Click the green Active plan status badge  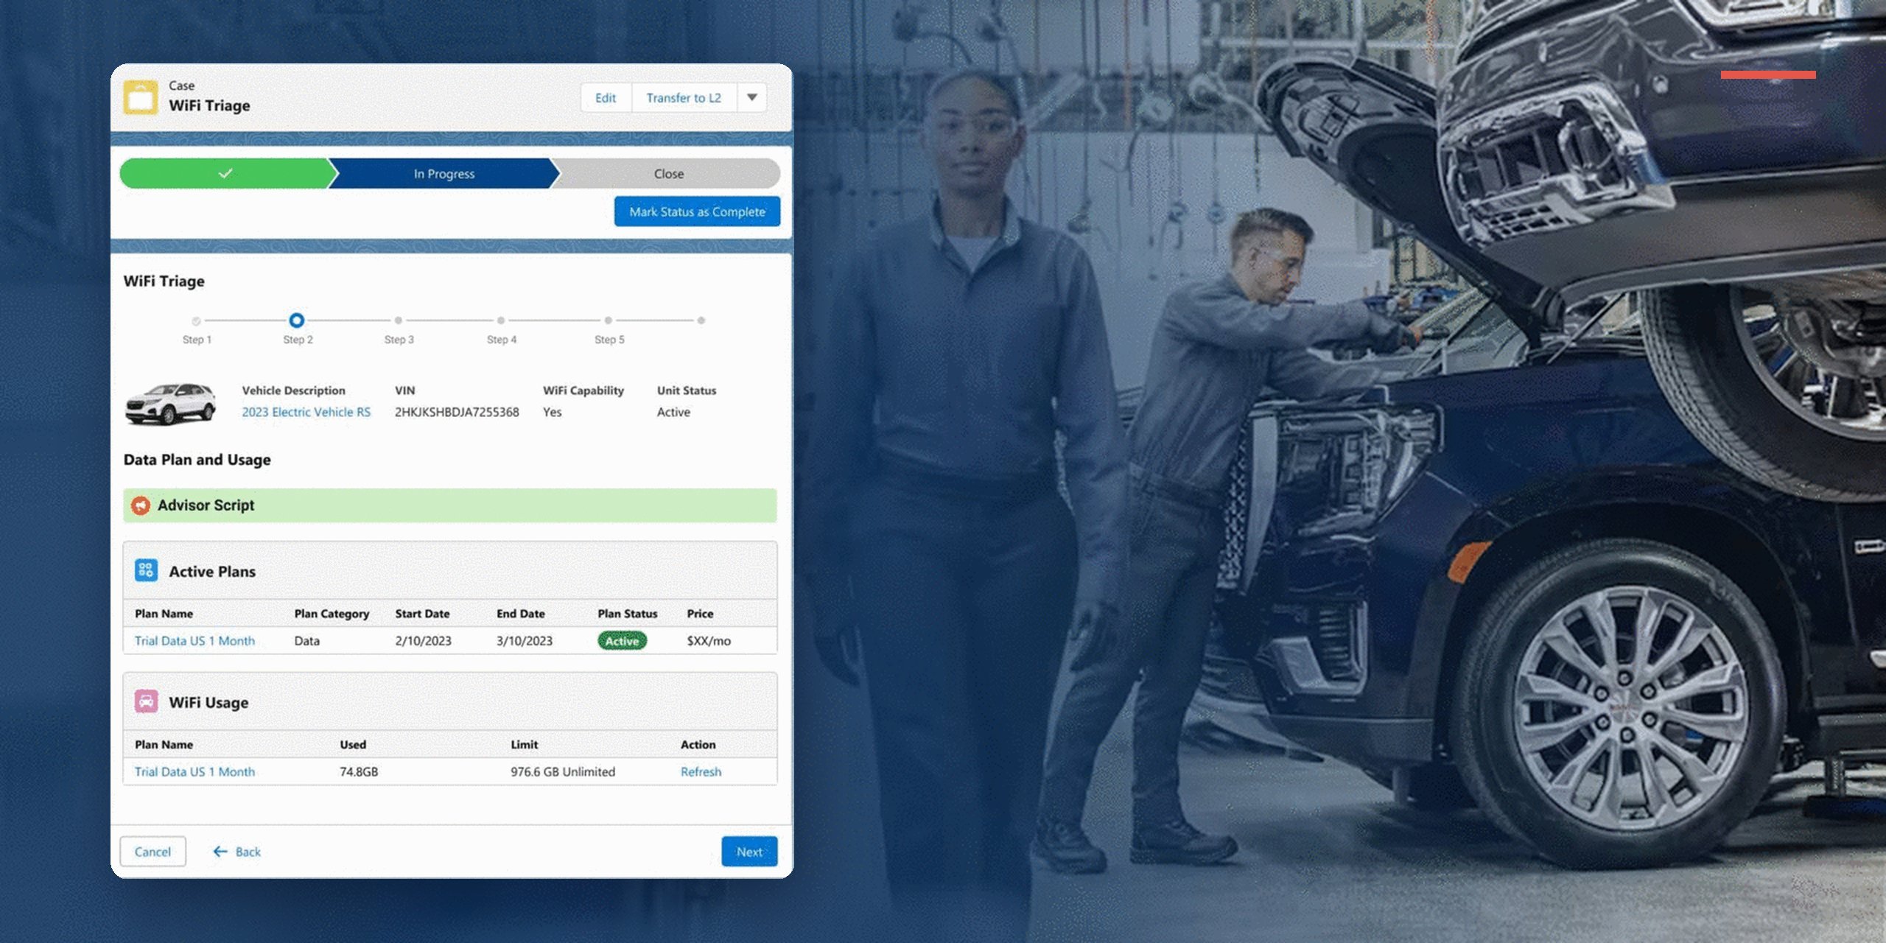[622, 641]
